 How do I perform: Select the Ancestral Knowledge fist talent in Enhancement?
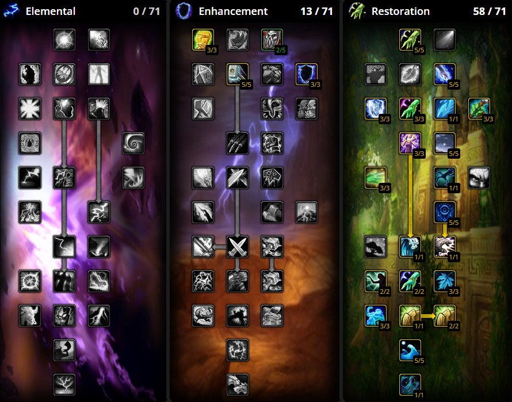click(x=203, y=40)
